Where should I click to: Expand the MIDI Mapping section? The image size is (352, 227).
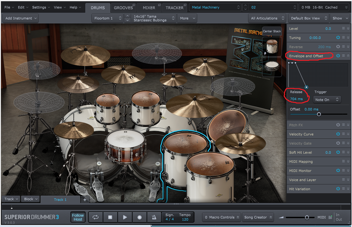point(348,162)
